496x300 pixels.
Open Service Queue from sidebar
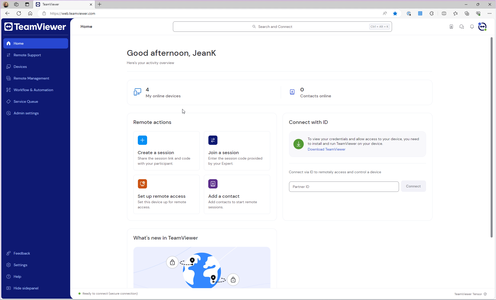pyautogui.click(x=26, y=101)
